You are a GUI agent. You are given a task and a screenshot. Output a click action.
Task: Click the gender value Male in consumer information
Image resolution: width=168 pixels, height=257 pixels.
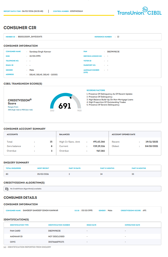tap(32, 70)
